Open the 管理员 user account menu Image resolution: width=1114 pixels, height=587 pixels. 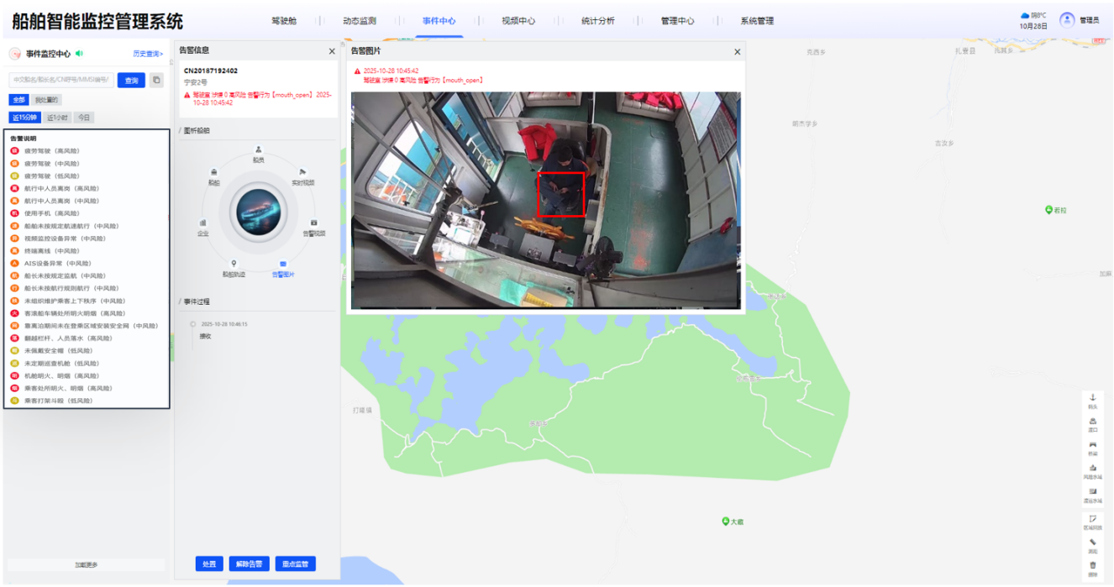(x=1079, y=20)
